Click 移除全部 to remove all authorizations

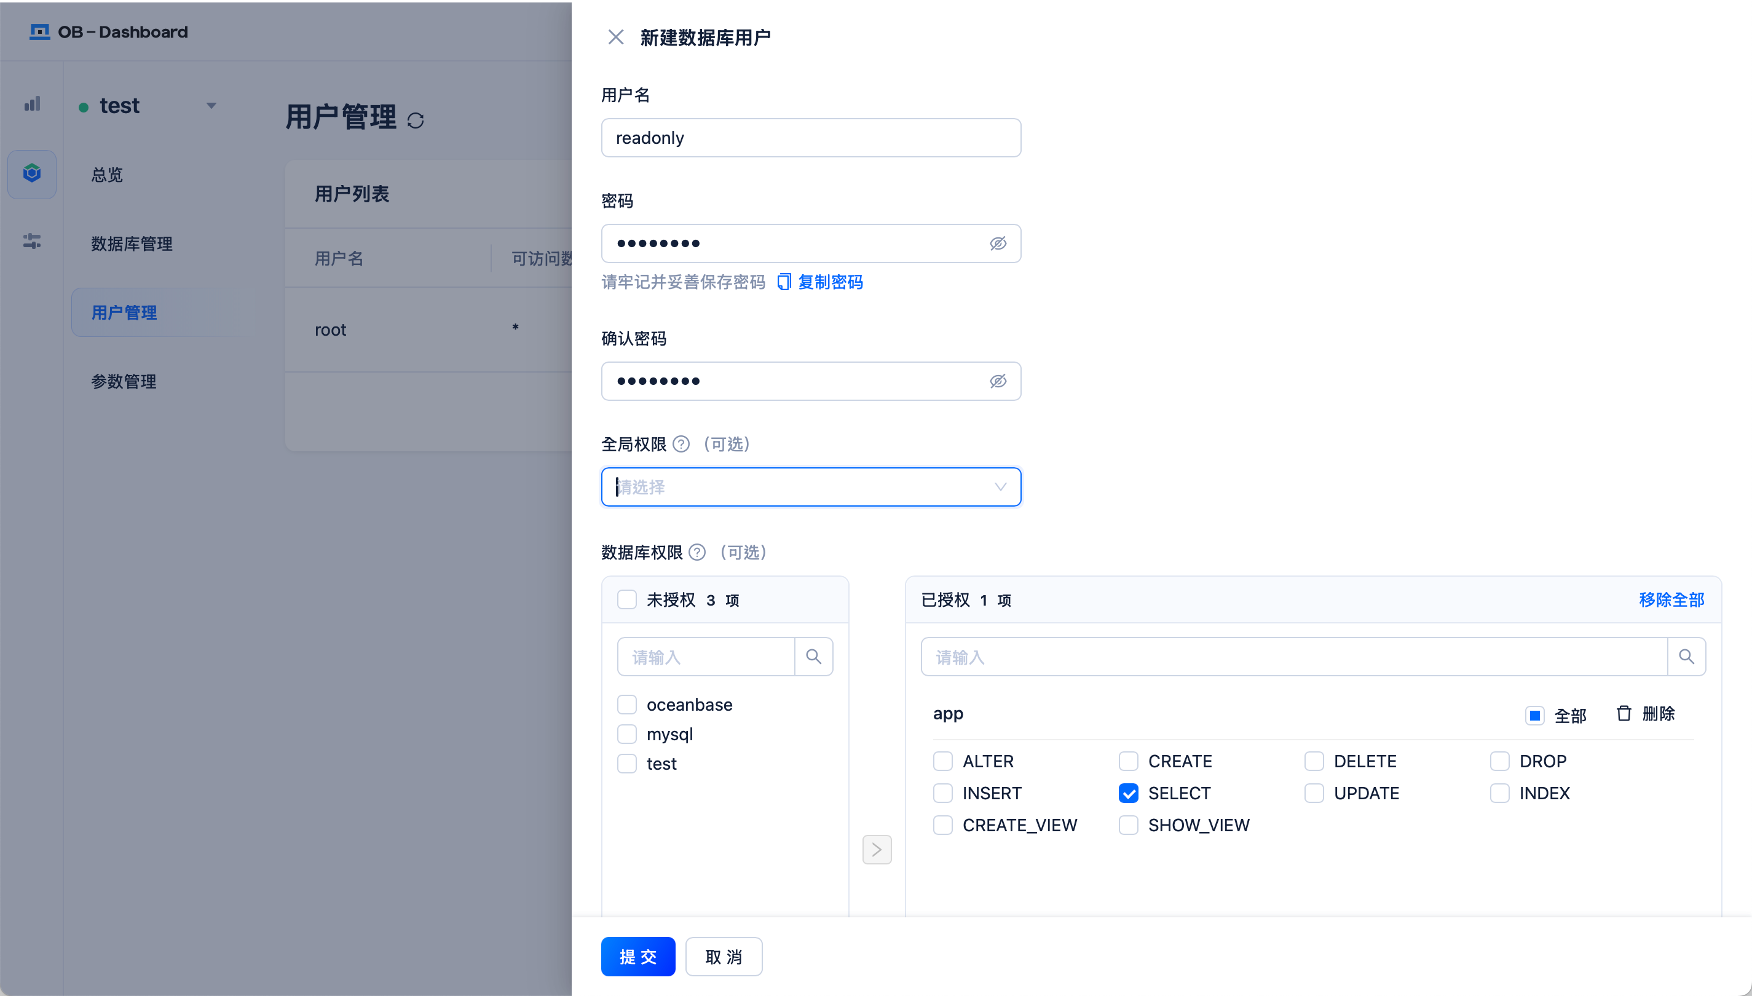(1671, 600)
